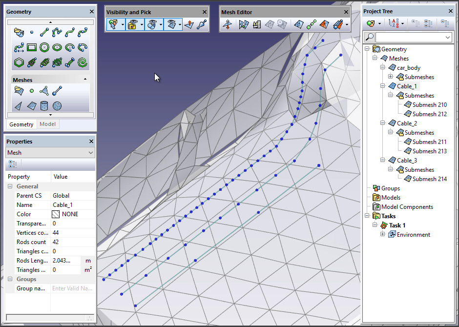Viewport: 459px width, 327px height.
Task: Click the magnifier search icon in Project Tree
Action: pos(370,37)
